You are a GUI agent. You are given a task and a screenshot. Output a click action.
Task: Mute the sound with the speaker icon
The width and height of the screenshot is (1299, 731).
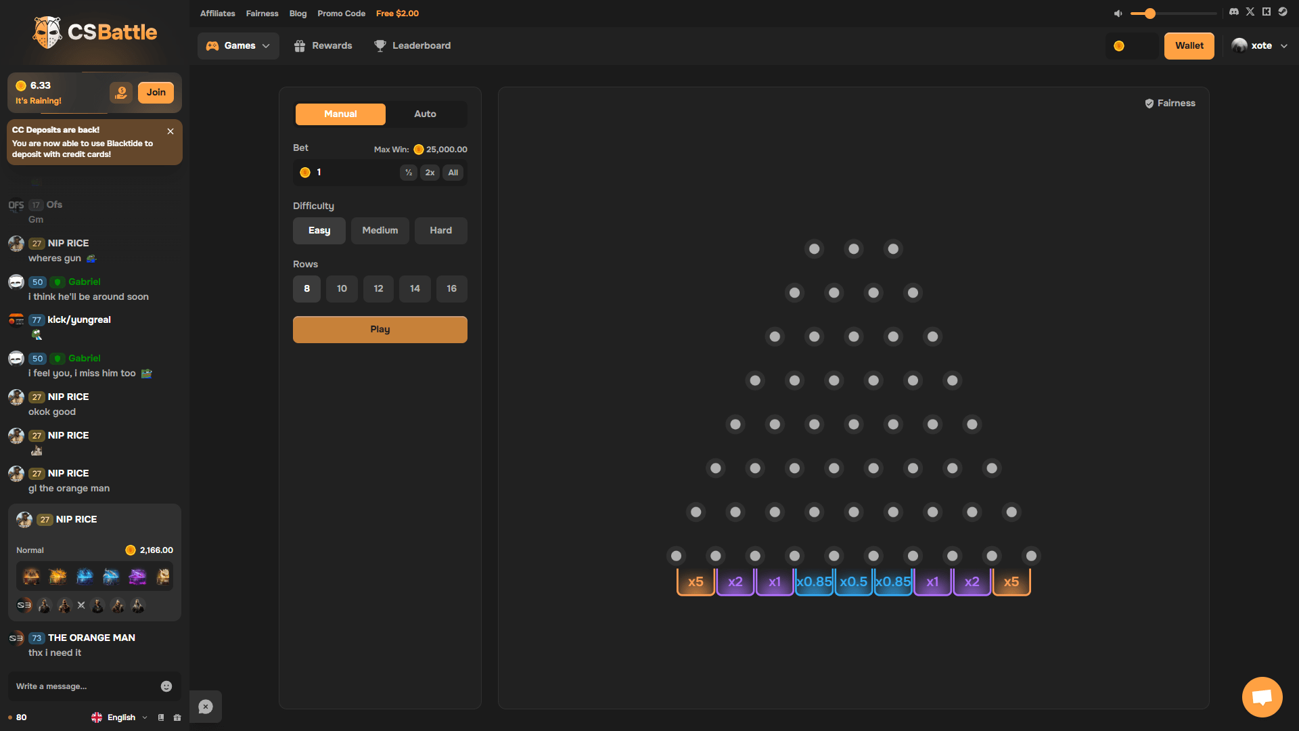[x=1118, y=13]
